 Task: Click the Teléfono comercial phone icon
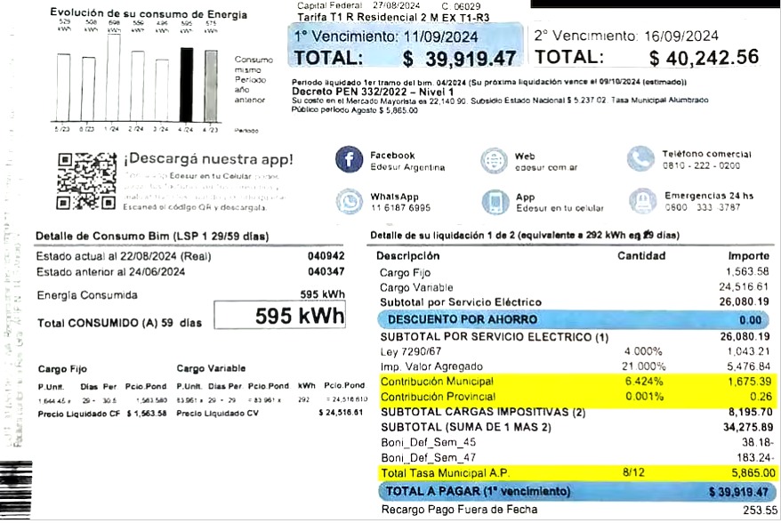point(640,159)
